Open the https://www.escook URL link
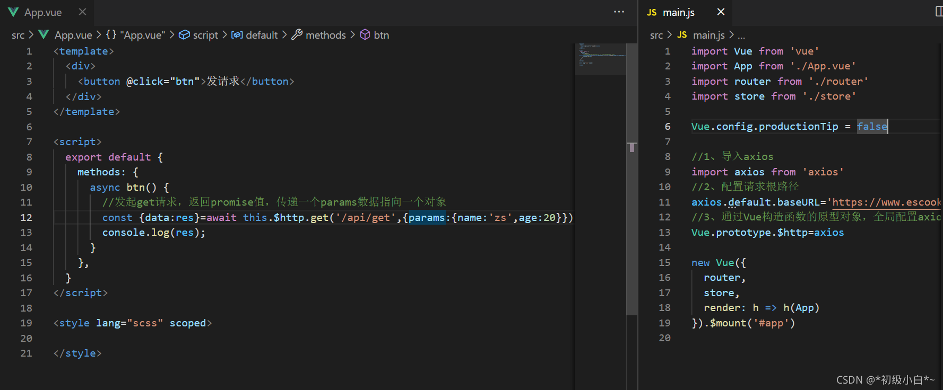This screenshot has width=943, height=390. pos(886,202)
